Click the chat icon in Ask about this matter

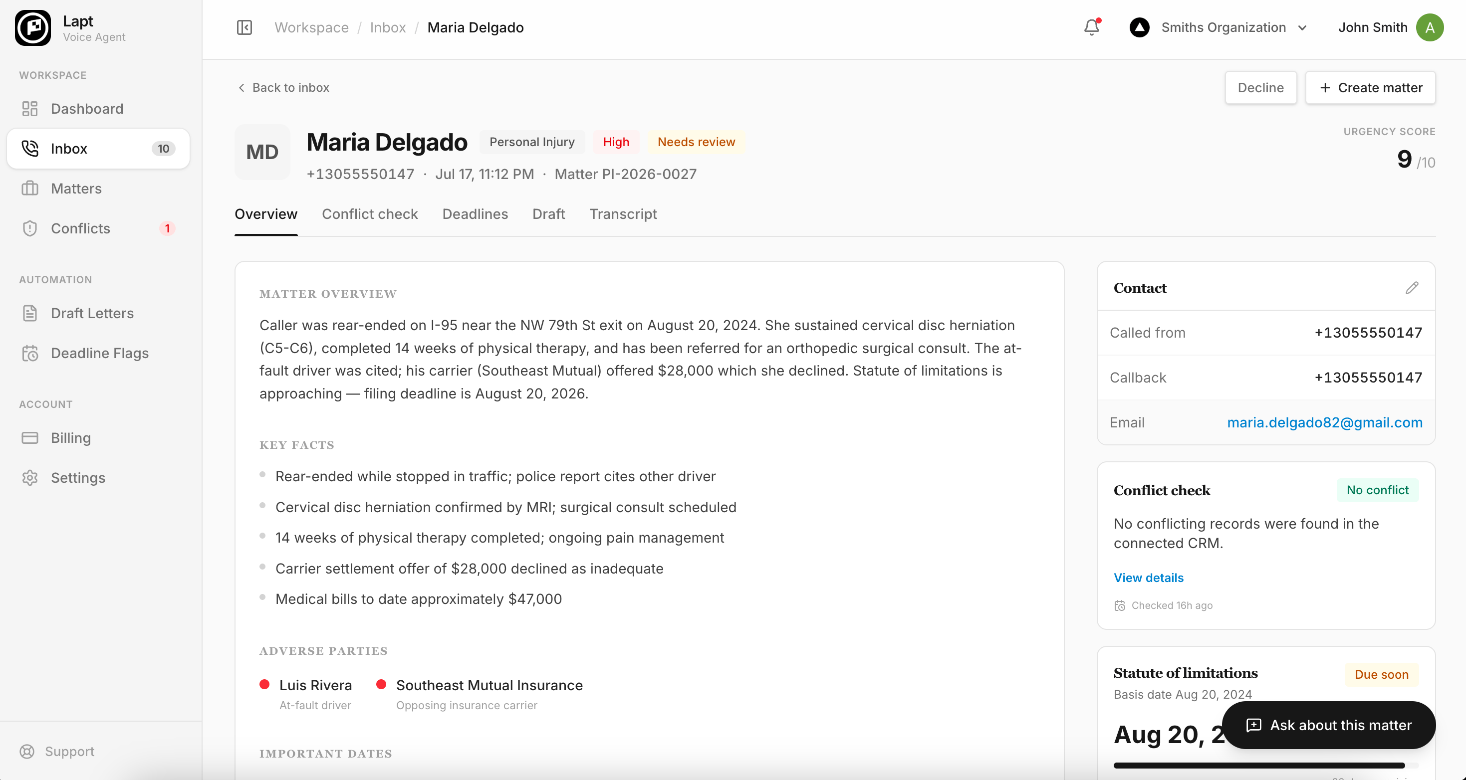coord(1254,725)
